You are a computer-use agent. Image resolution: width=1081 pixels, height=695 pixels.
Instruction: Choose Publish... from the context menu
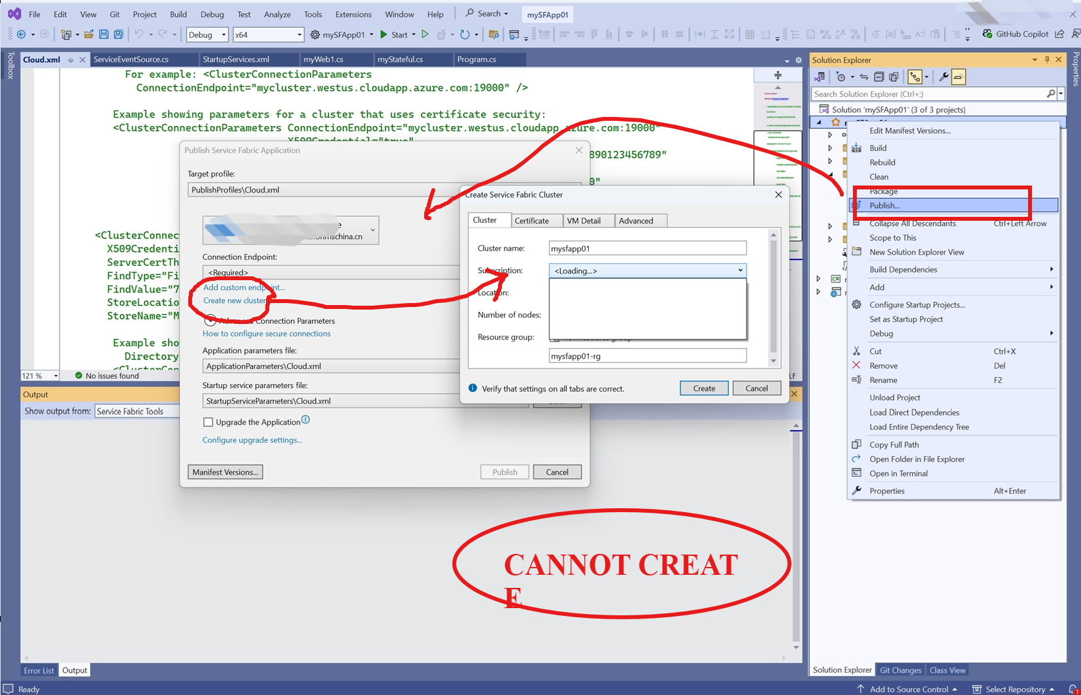point(884,206)
